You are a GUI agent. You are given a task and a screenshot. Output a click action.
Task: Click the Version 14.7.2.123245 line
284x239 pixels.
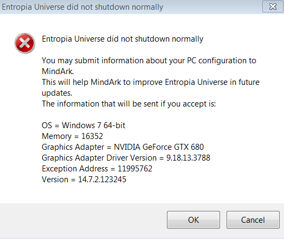(84, 180)
